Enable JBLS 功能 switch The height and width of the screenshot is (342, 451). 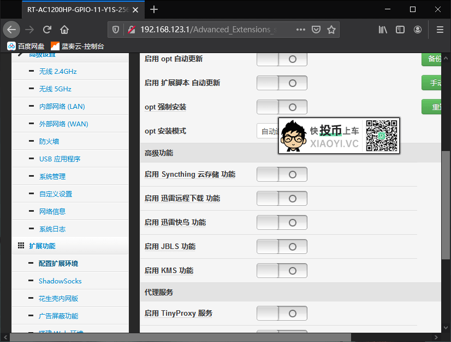[x=282, y=247]
